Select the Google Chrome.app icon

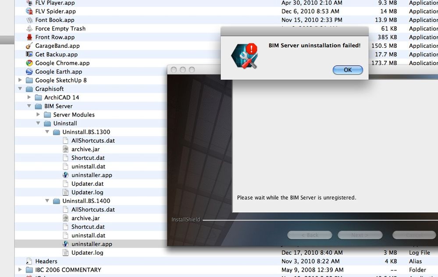click(28, 63)
